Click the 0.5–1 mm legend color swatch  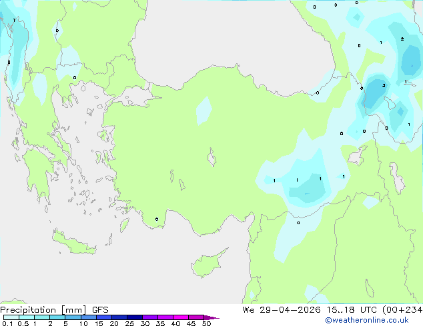pos(27,317)
